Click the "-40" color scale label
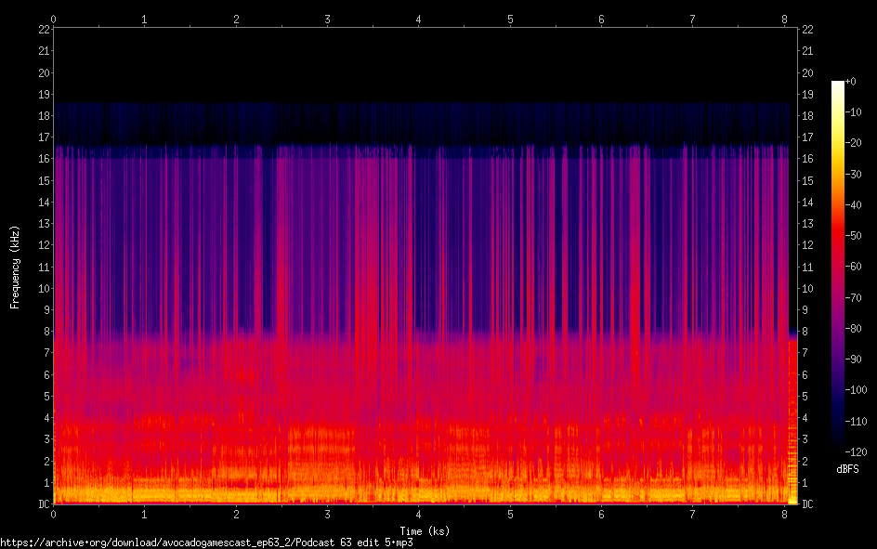The width and height of the screenshot is (877, 549). [x=853, y=205]
